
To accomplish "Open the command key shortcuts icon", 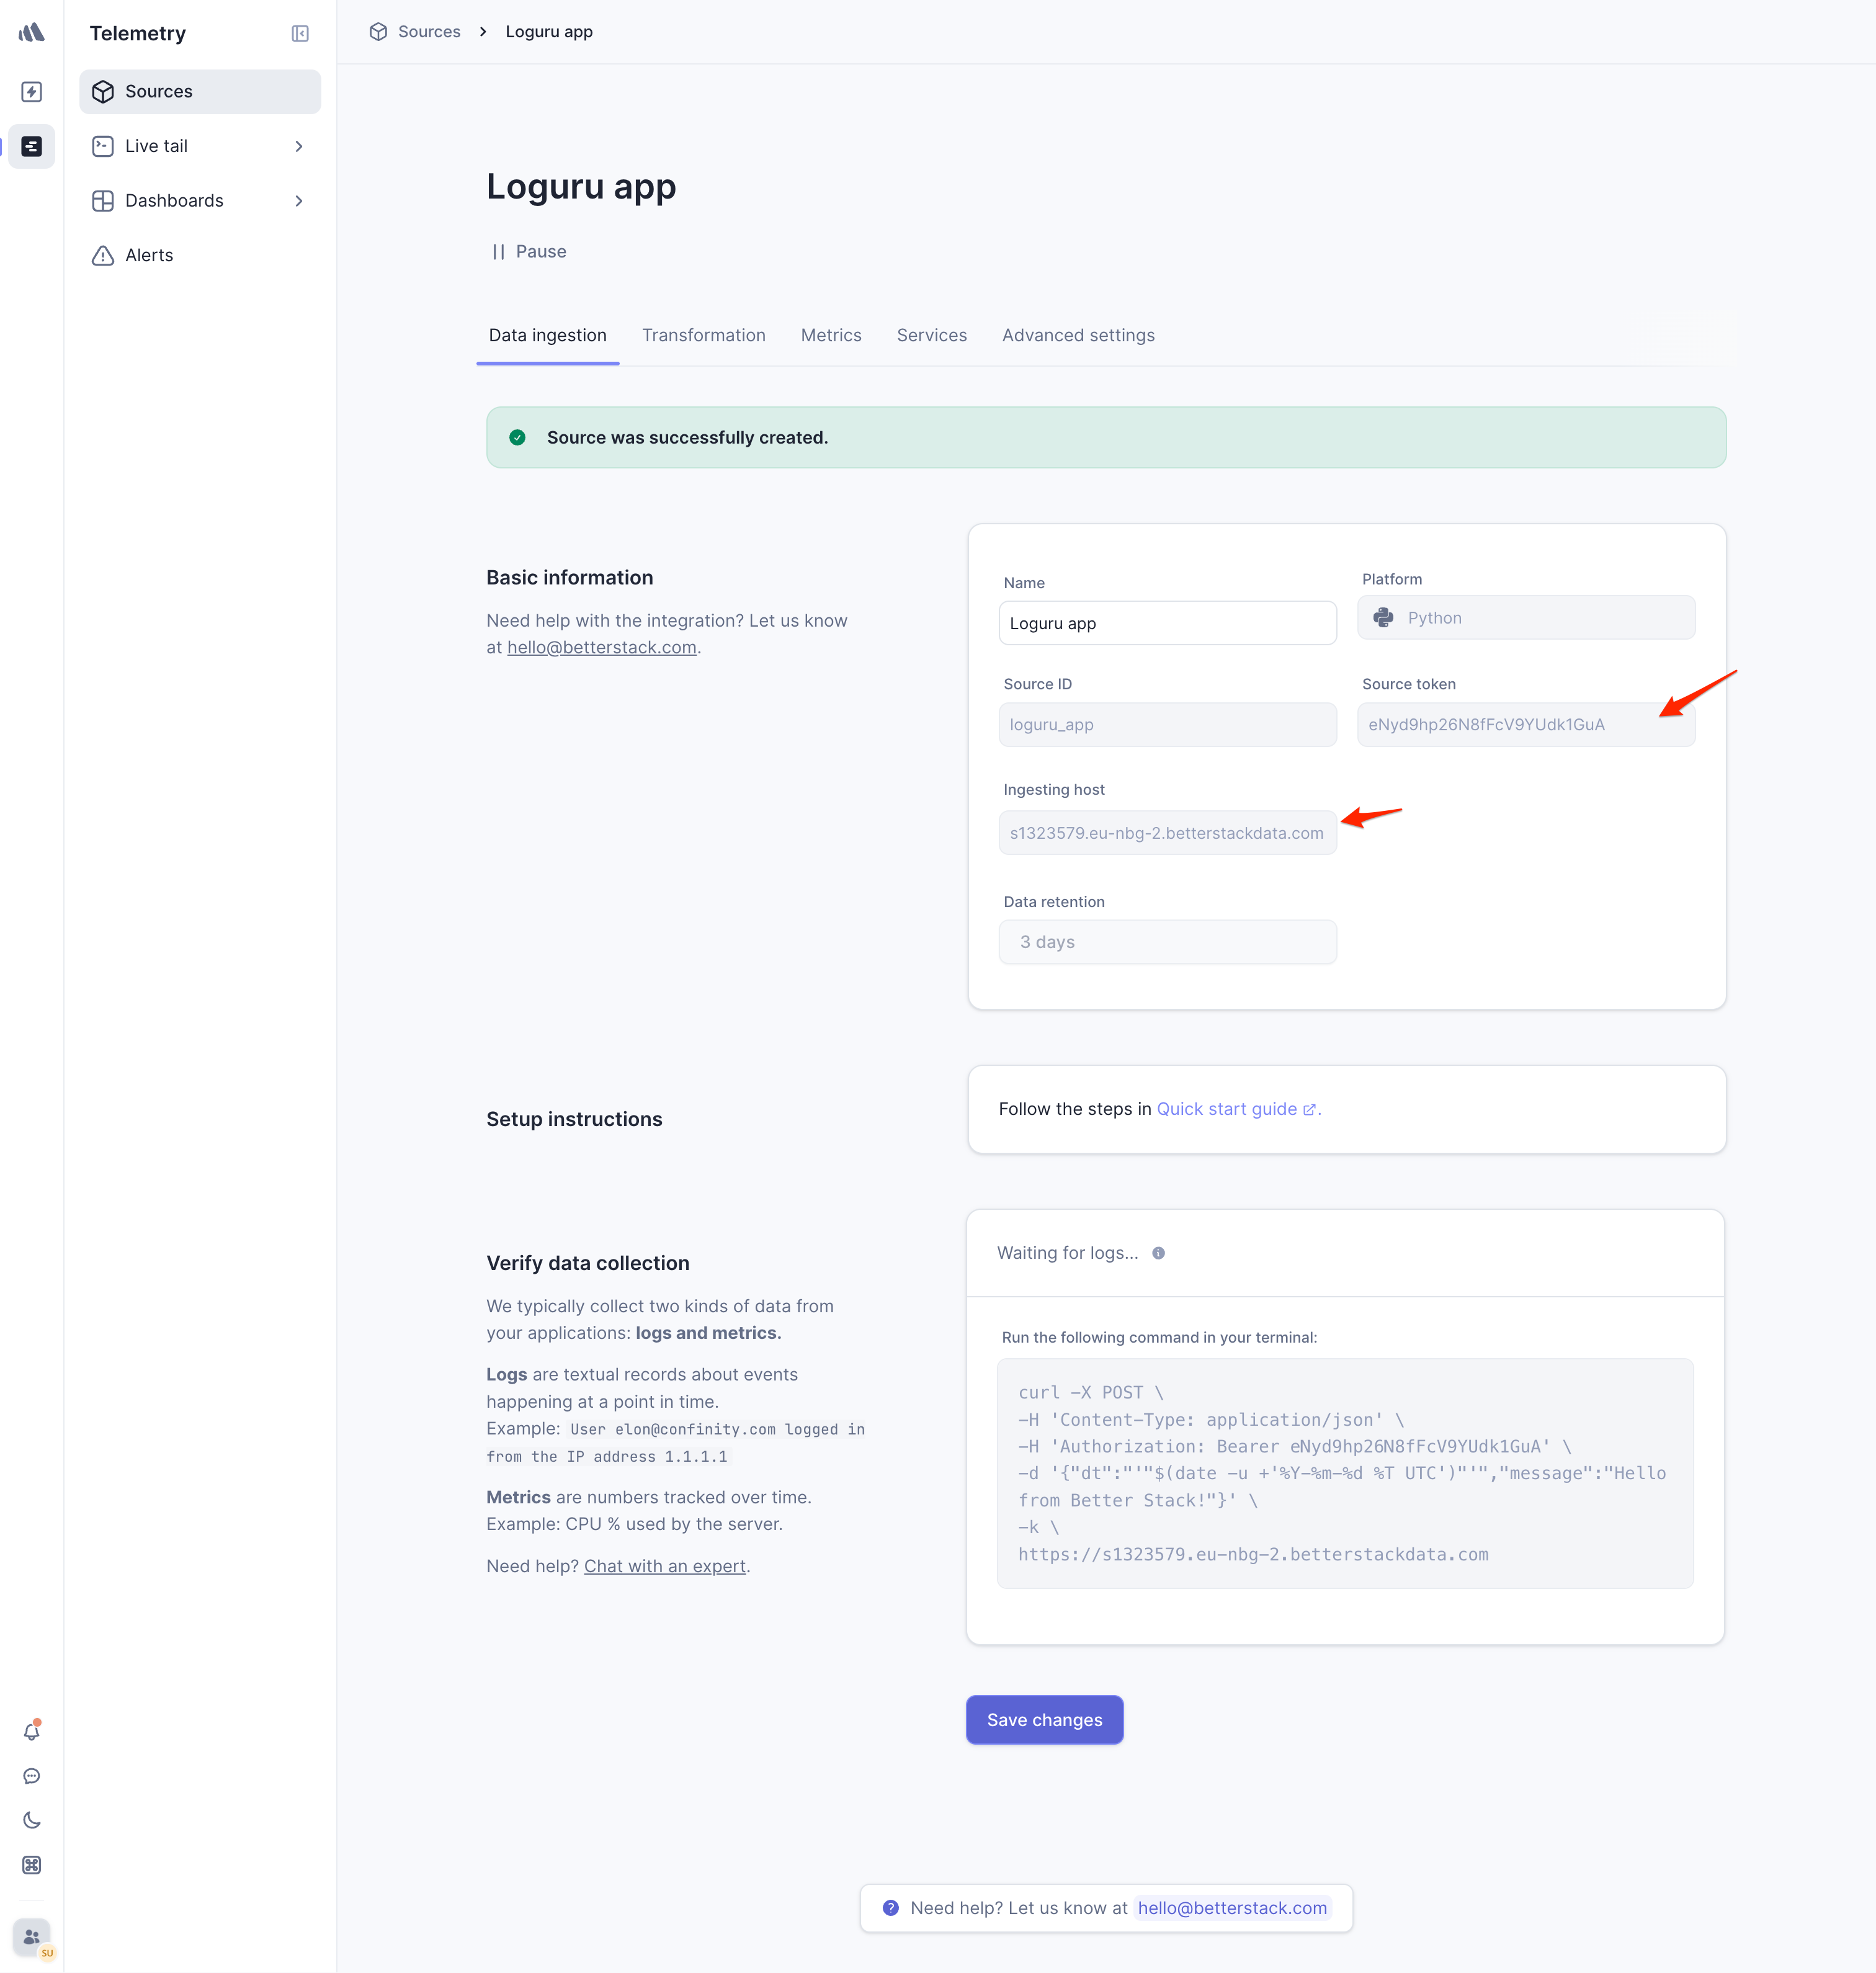I will click(x=31, y=1865).
